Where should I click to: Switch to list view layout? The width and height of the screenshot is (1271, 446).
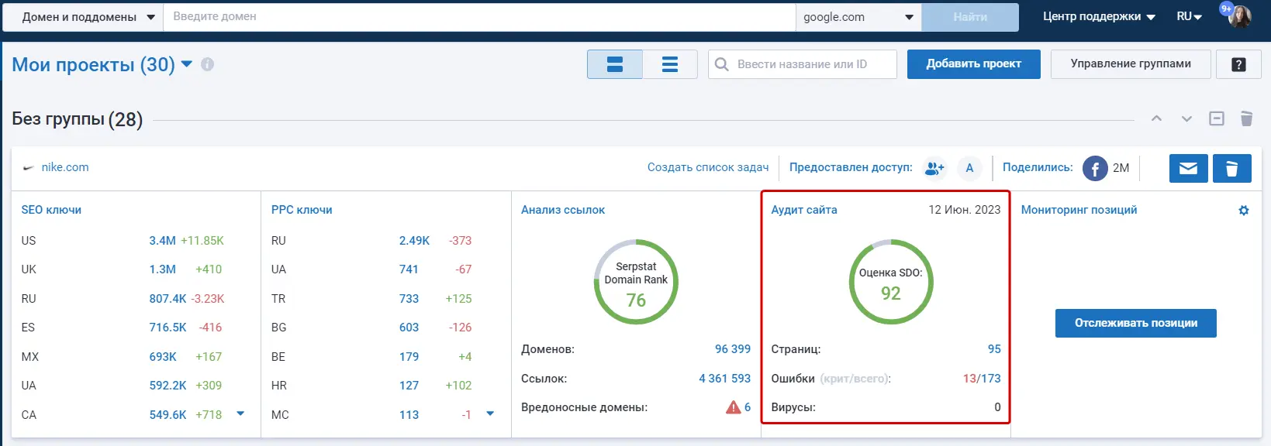[x=670, y=64]
